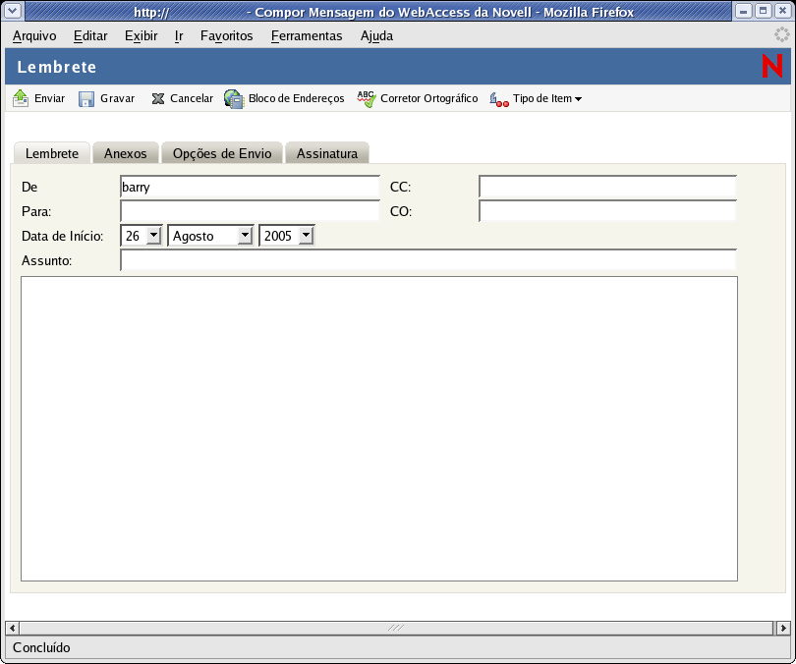Open the Assinatura tab
Image resolution: width=796 pixels, height=664 pixels.
[327, 153]
